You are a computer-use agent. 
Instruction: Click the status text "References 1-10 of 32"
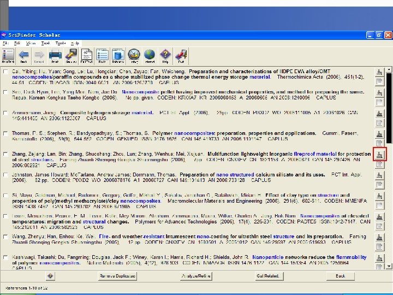point(27,288)
